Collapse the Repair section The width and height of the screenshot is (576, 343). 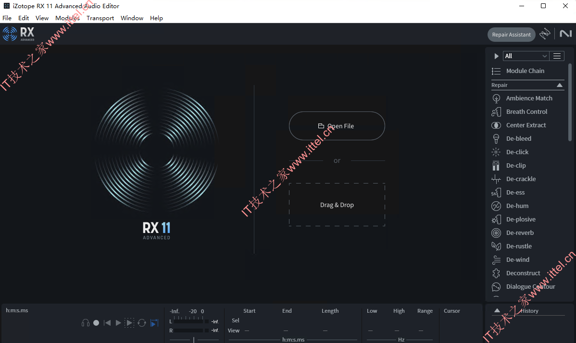(560, 85)
